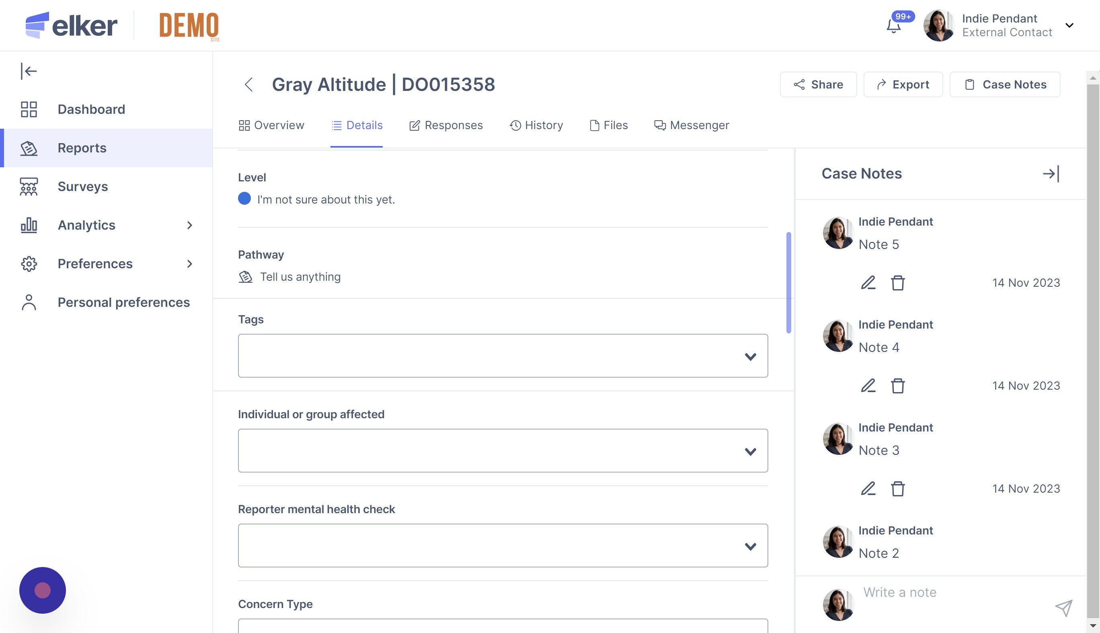This screenshot has height=633, width=1100.
Task: Click the Share button
Action: pyautogui.click(x=818, y=84)
